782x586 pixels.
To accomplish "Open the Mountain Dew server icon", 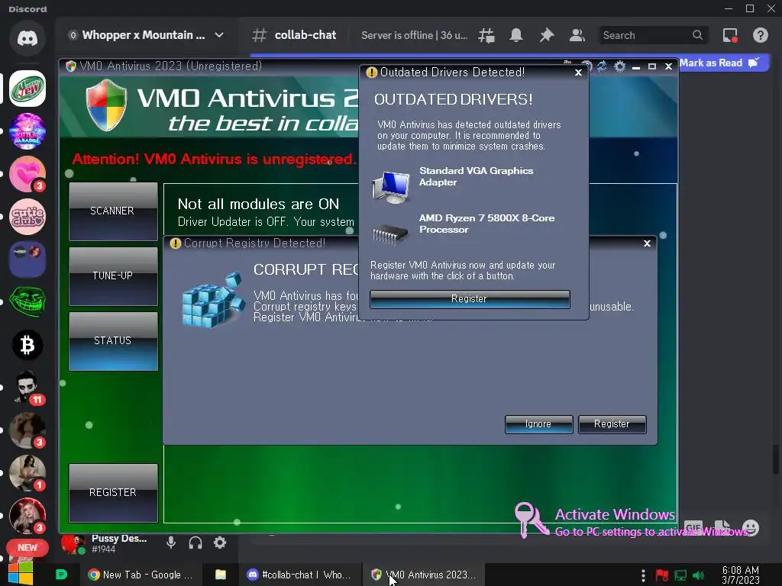I will 27,89.
